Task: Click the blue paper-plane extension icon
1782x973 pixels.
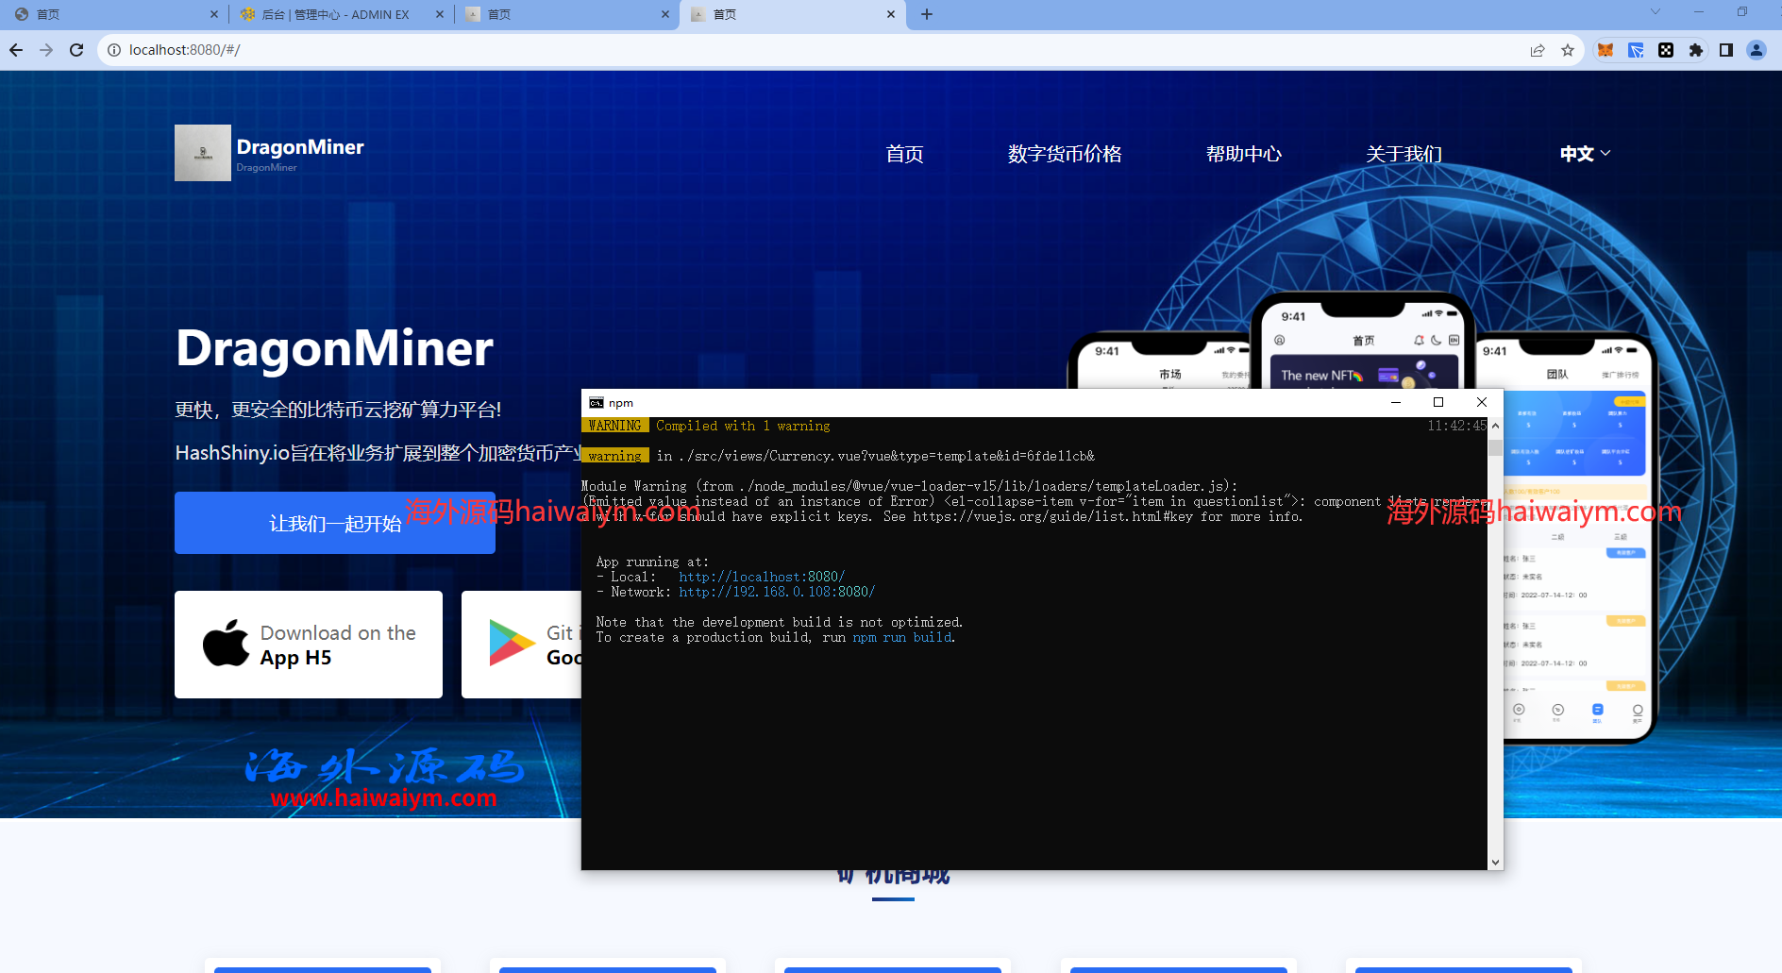Action: tap(1636, 50)
